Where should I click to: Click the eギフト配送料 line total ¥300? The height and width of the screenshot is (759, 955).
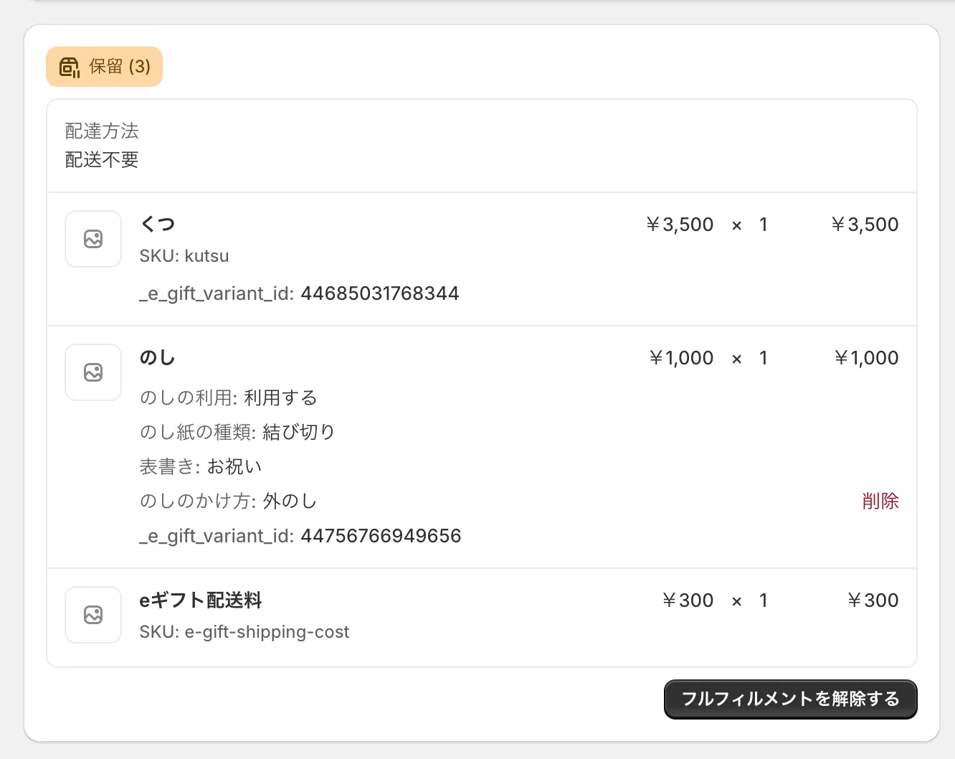[873, 600]
